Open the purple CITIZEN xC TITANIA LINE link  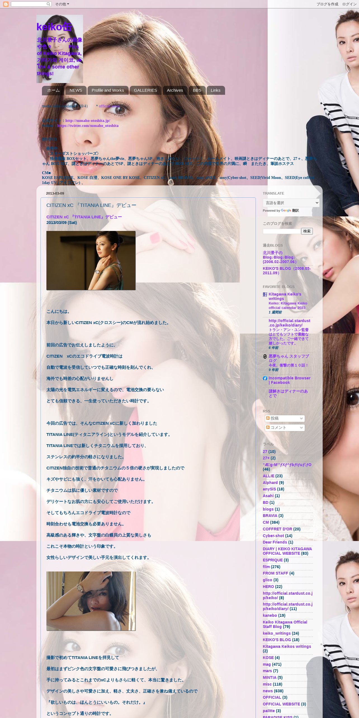(x=84, y=217)
